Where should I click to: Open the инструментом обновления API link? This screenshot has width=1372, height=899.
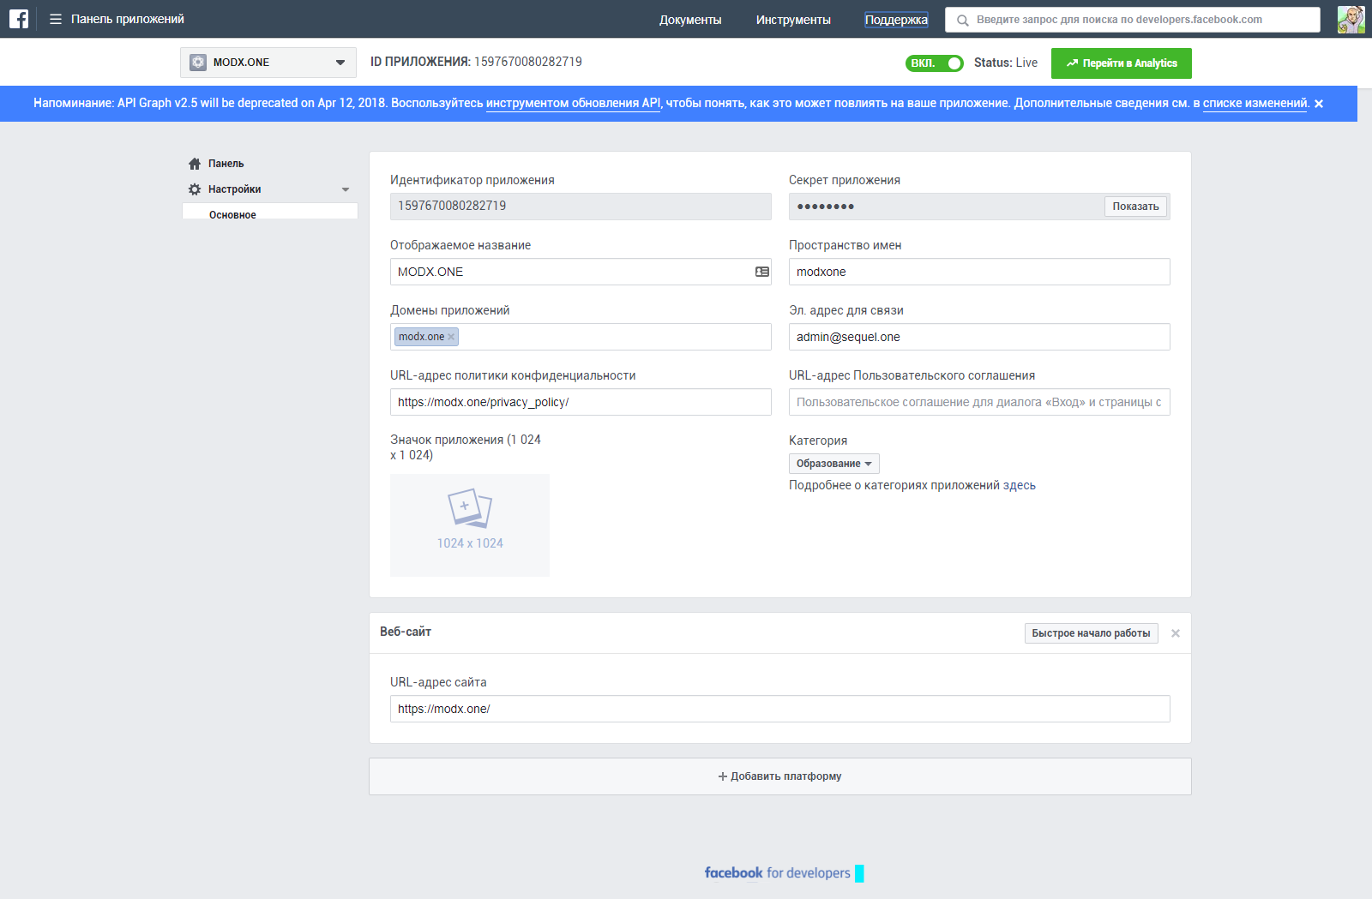click(574, 103)
